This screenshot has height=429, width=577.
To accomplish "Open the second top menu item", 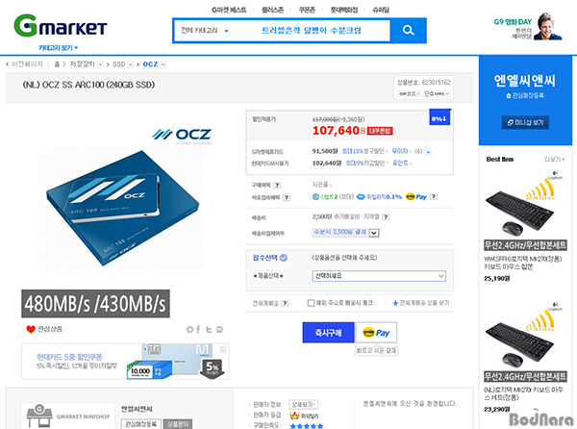I will point(272,10).
